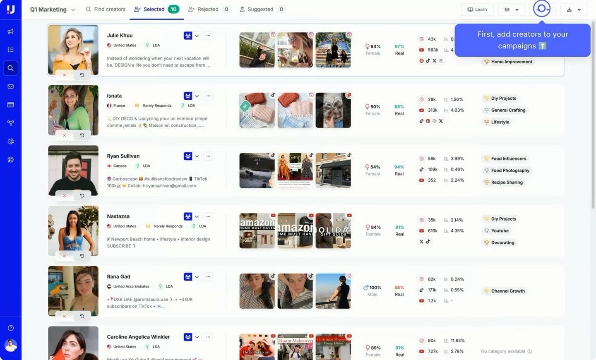
Task: Open Rana Gad's profile name
Action: point(118,277)
